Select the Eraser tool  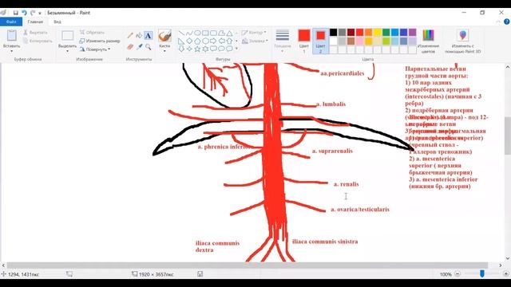(x=130, y=47)
